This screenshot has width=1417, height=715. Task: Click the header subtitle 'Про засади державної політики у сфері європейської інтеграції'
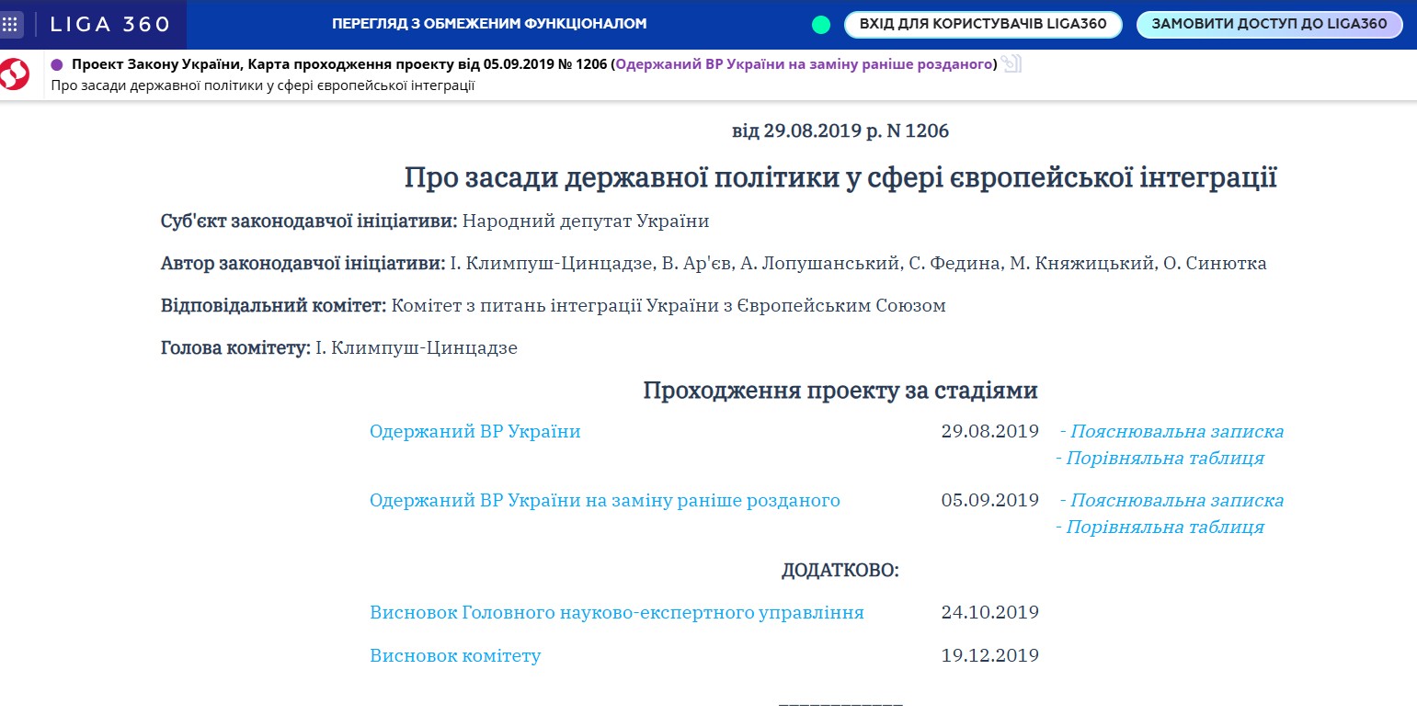[x=263, y=85]
